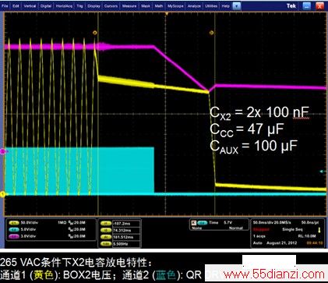Open the Cursors menu
The height and width of the screenshot is (283, 328).
coord(111,6)
